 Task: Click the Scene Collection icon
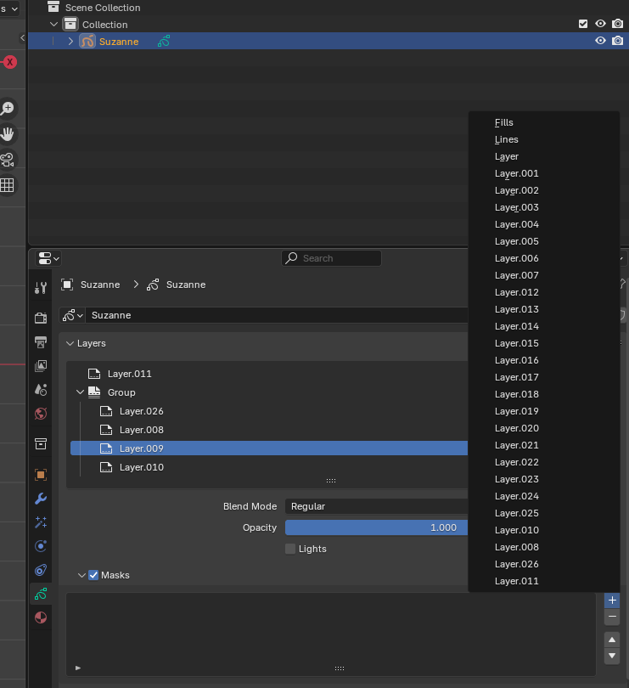click(x=53, y=7)
